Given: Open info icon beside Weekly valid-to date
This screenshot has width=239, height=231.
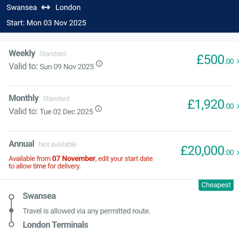Looking at the screenshot, I should pyautogui.click(x=99, y=64).
